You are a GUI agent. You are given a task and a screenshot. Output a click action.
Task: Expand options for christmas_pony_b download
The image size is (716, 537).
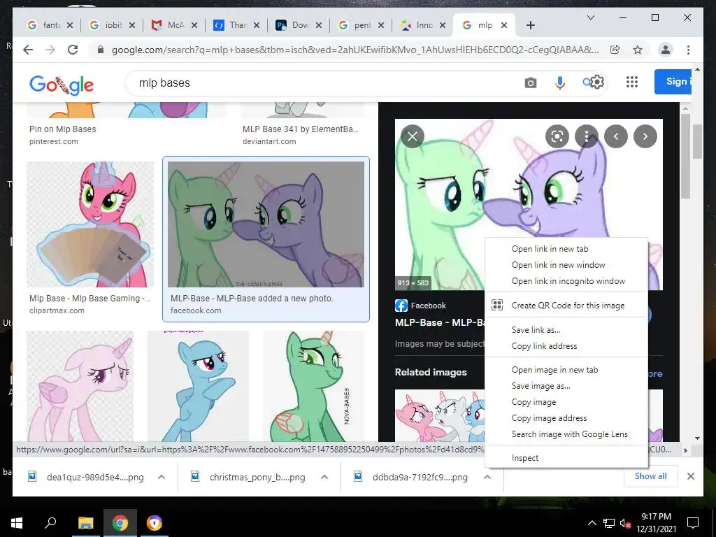point(324,477)
